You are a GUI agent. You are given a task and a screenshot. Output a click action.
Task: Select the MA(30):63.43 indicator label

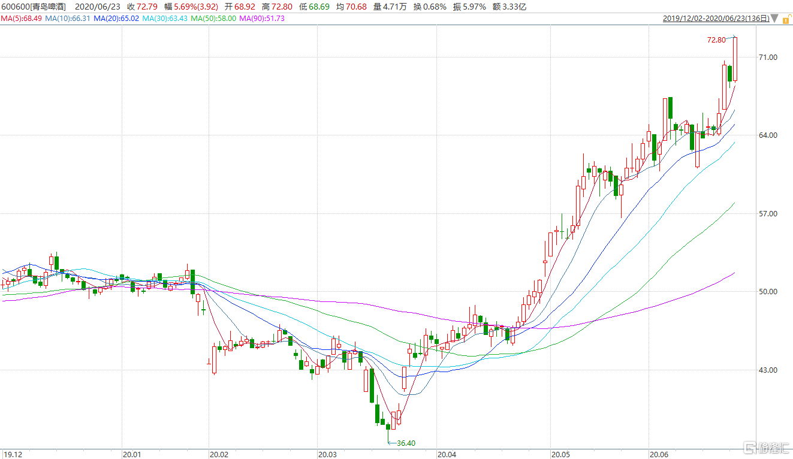coord(165,19)
